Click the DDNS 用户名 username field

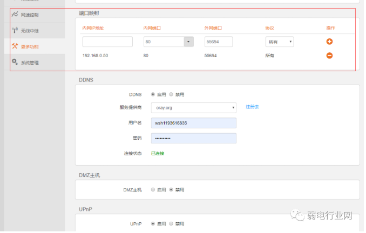[x=193, y=123]
